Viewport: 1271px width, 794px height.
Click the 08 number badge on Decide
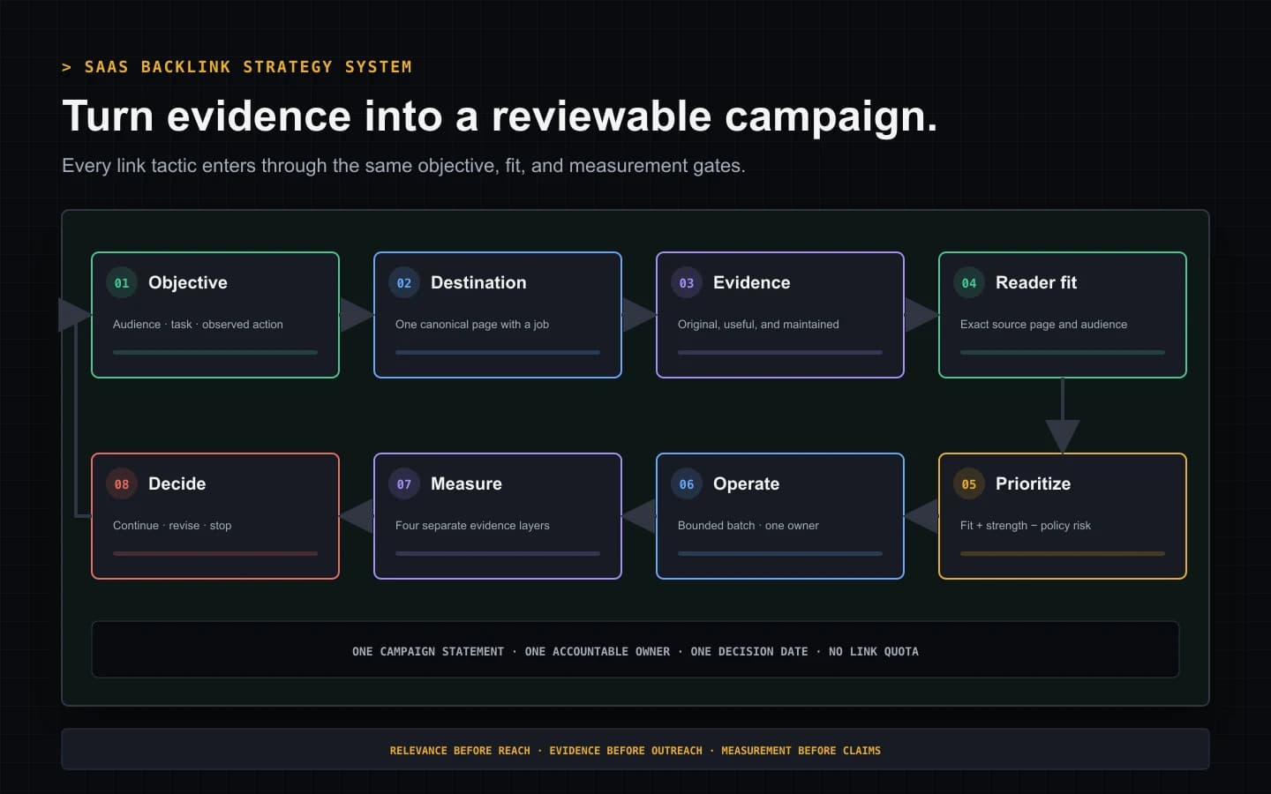click(x=122, y=483)
